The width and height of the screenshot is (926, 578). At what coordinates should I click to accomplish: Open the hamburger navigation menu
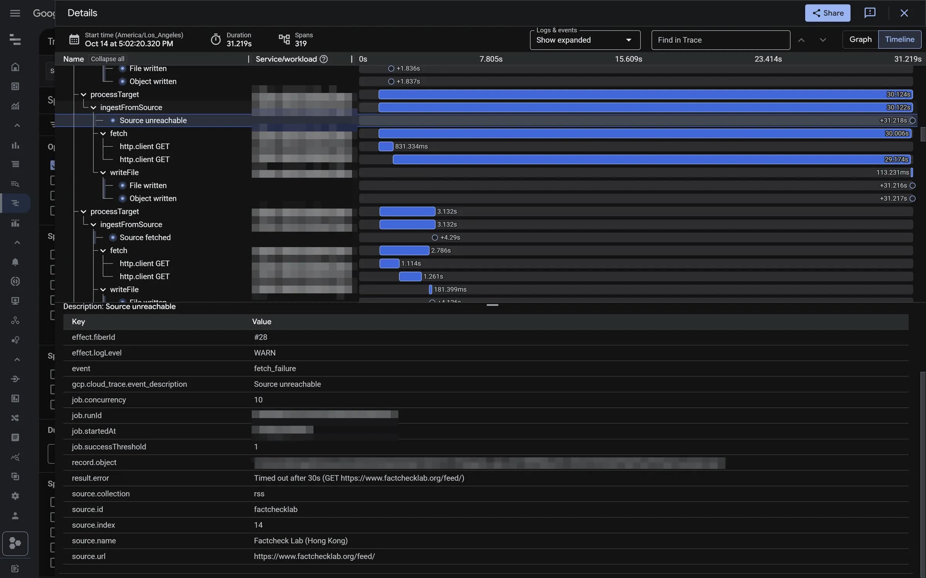[15, 13]
